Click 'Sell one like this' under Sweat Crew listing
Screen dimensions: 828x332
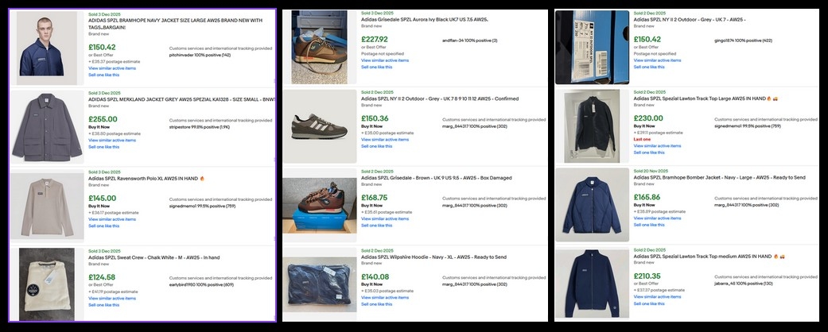coord(105,305)
